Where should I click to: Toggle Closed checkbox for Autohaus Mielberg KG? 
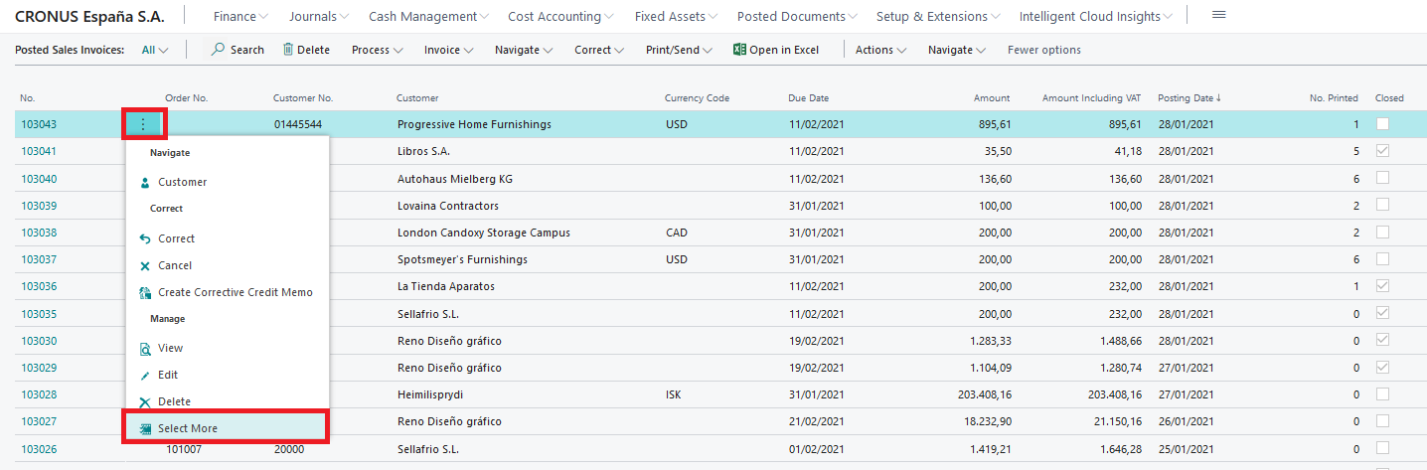(x=1382, y=178)
